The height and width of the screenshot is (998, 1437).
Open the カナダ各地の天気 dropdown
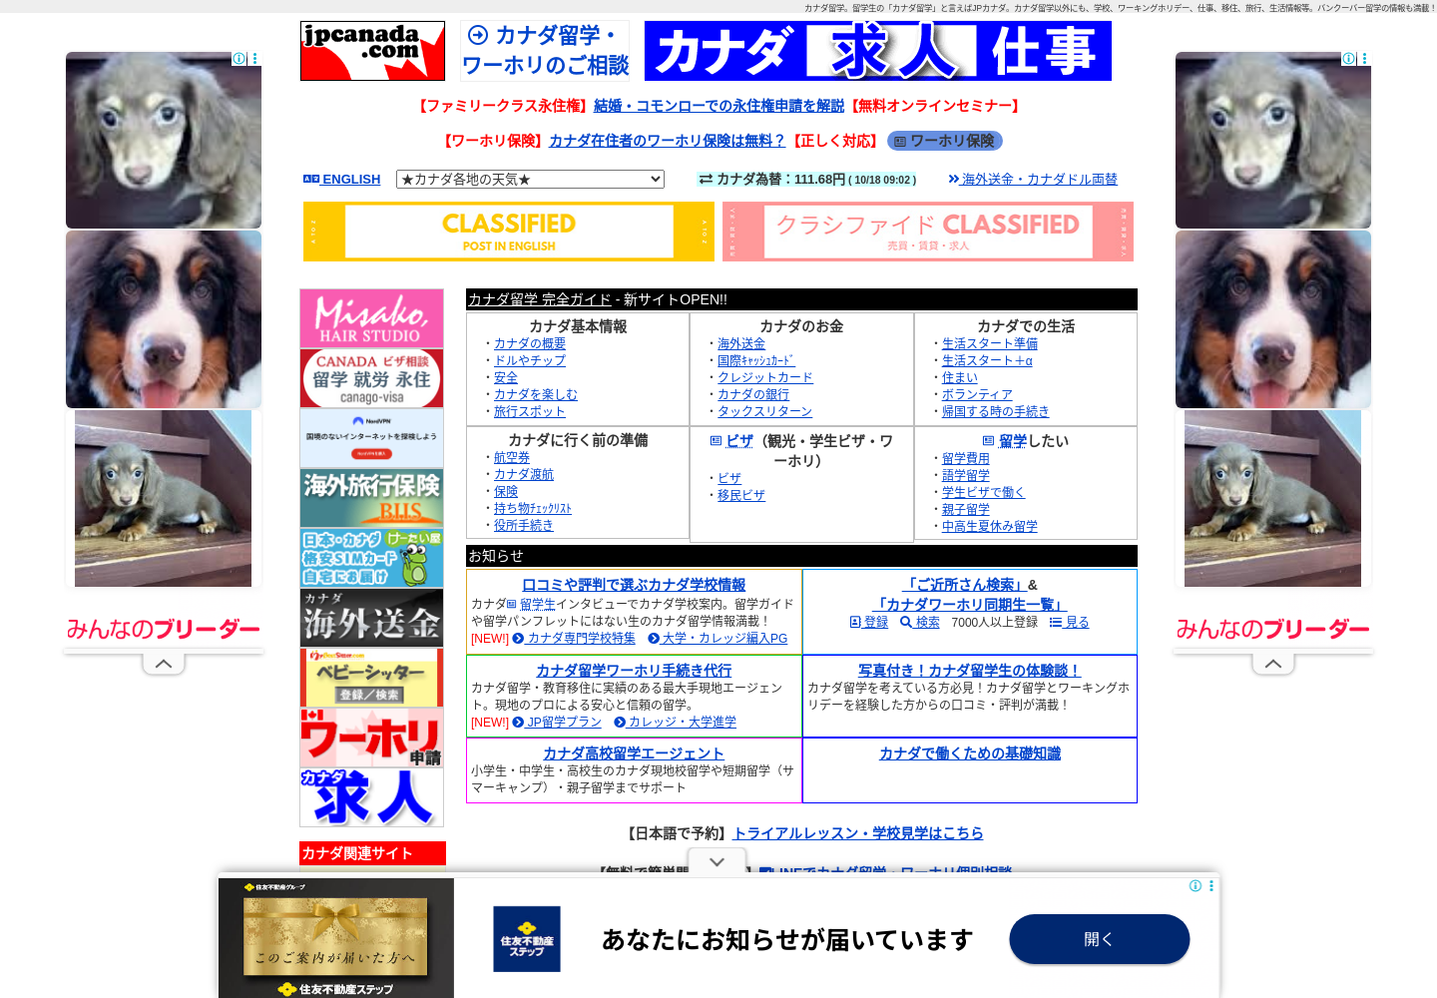[530, 180]
